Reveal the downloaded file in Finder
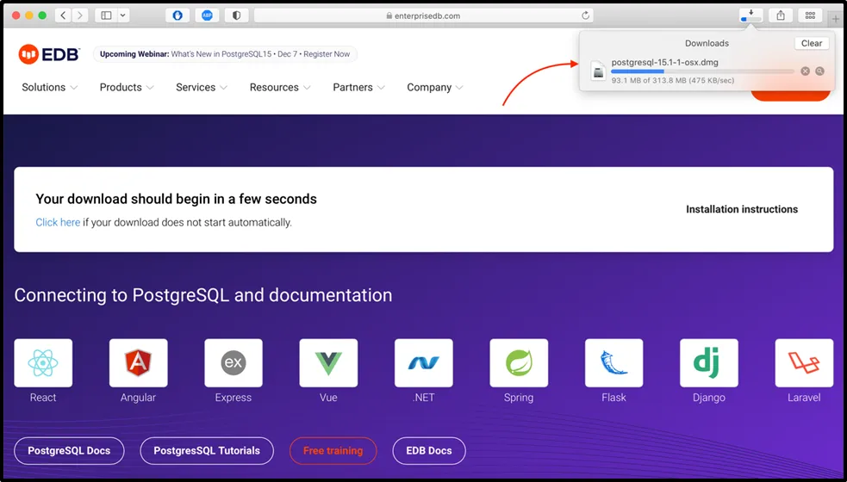The height and width of the screenshot is (482, 847). 820,71
